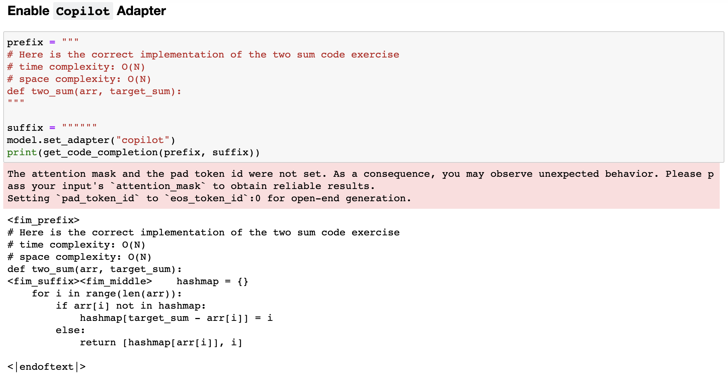Click the red "# time complexity: O(N)" comment
Screen dimensions: 728x378
(76, 67)
